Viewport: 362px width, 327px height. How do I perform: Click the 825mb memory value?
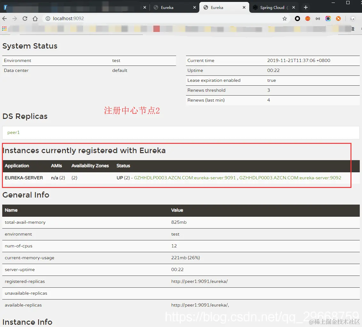179,222
